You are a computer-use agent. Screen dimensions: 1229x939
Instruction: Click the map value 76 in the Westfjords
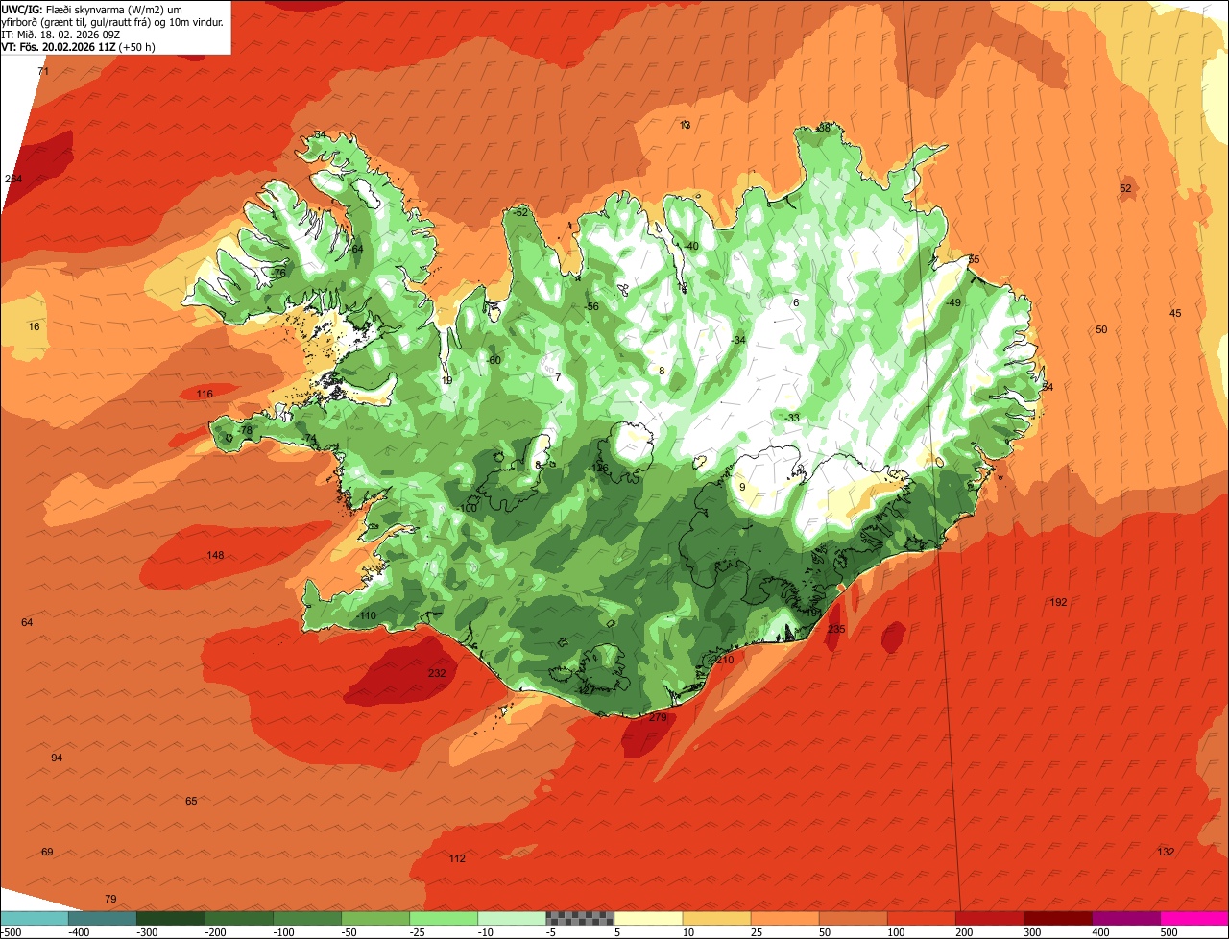(x=278, y=274)
